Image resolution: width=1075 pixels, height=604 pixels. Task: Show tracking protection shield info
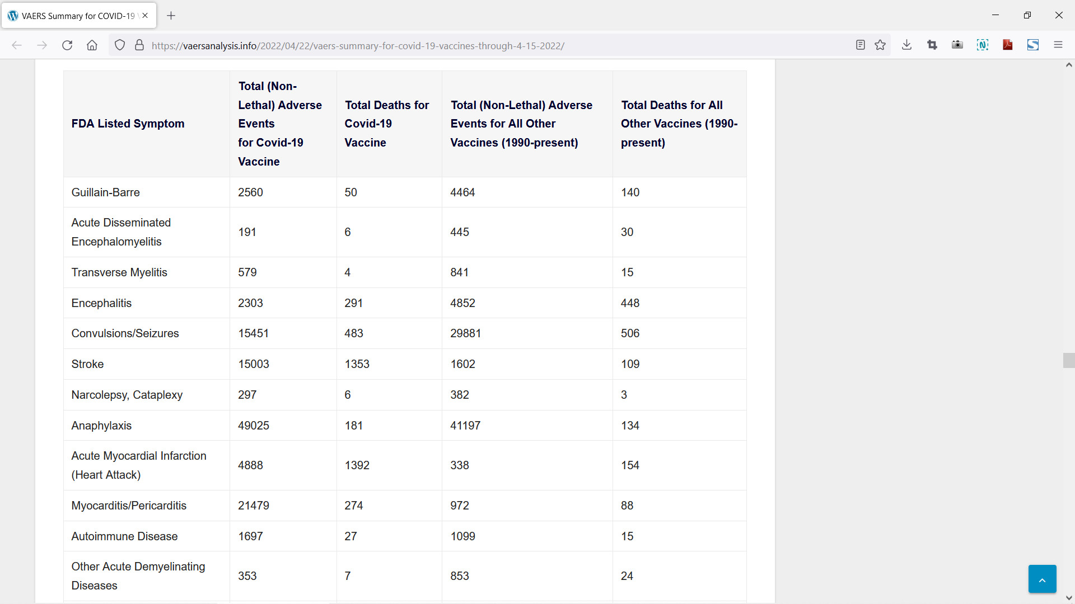[x=120, y=45]
